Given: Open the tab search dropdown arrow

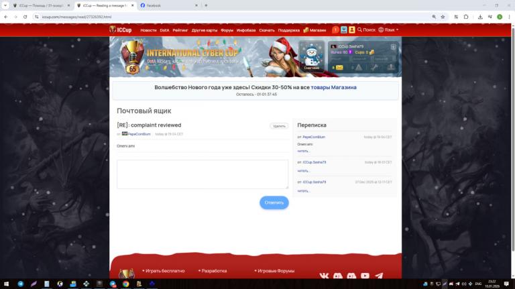Looking at the screenshot, I should pyautogui.click(x=5, y=5).
